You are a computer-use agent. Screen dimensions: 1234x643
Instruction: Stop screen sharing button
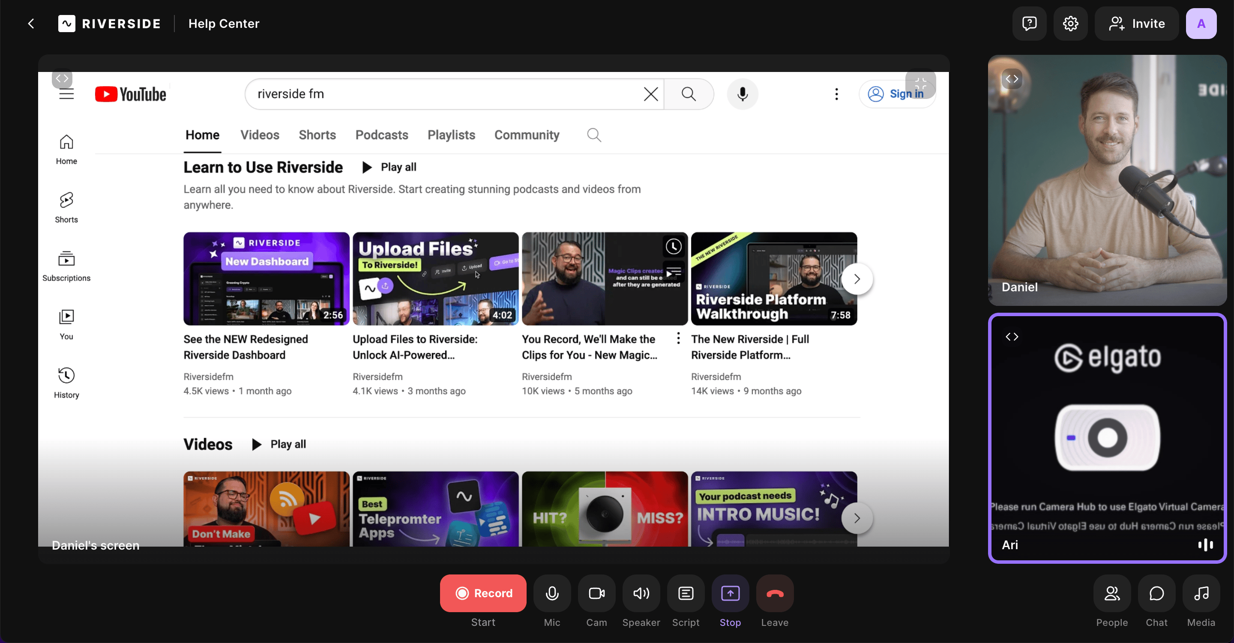[730, 593]
